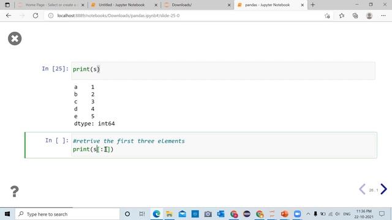392x220 pixels.
Task: Open File Explorer from the taskbar
Action: [x=169, y=214]
